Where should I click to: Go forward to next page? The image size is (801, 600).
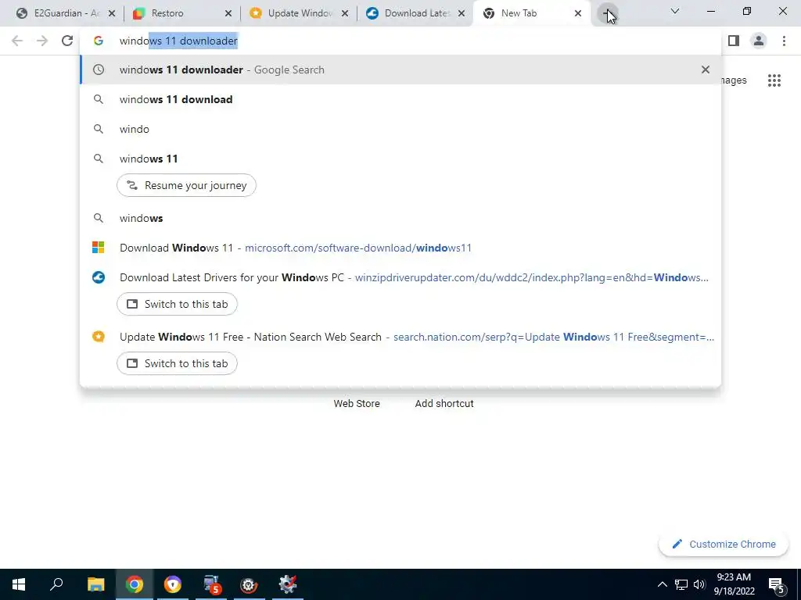tap(42, 41)
